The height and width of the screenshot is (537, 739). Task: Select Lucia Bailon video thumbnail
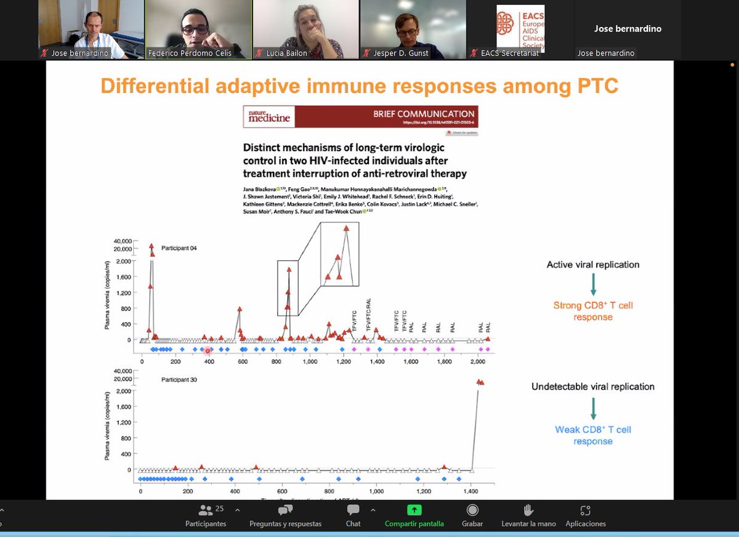click(x=306, y=29)
